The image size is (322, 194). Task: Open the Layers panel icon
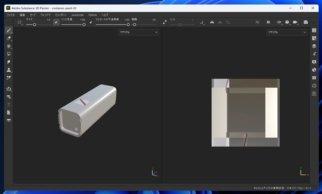(x=314, y=46)
